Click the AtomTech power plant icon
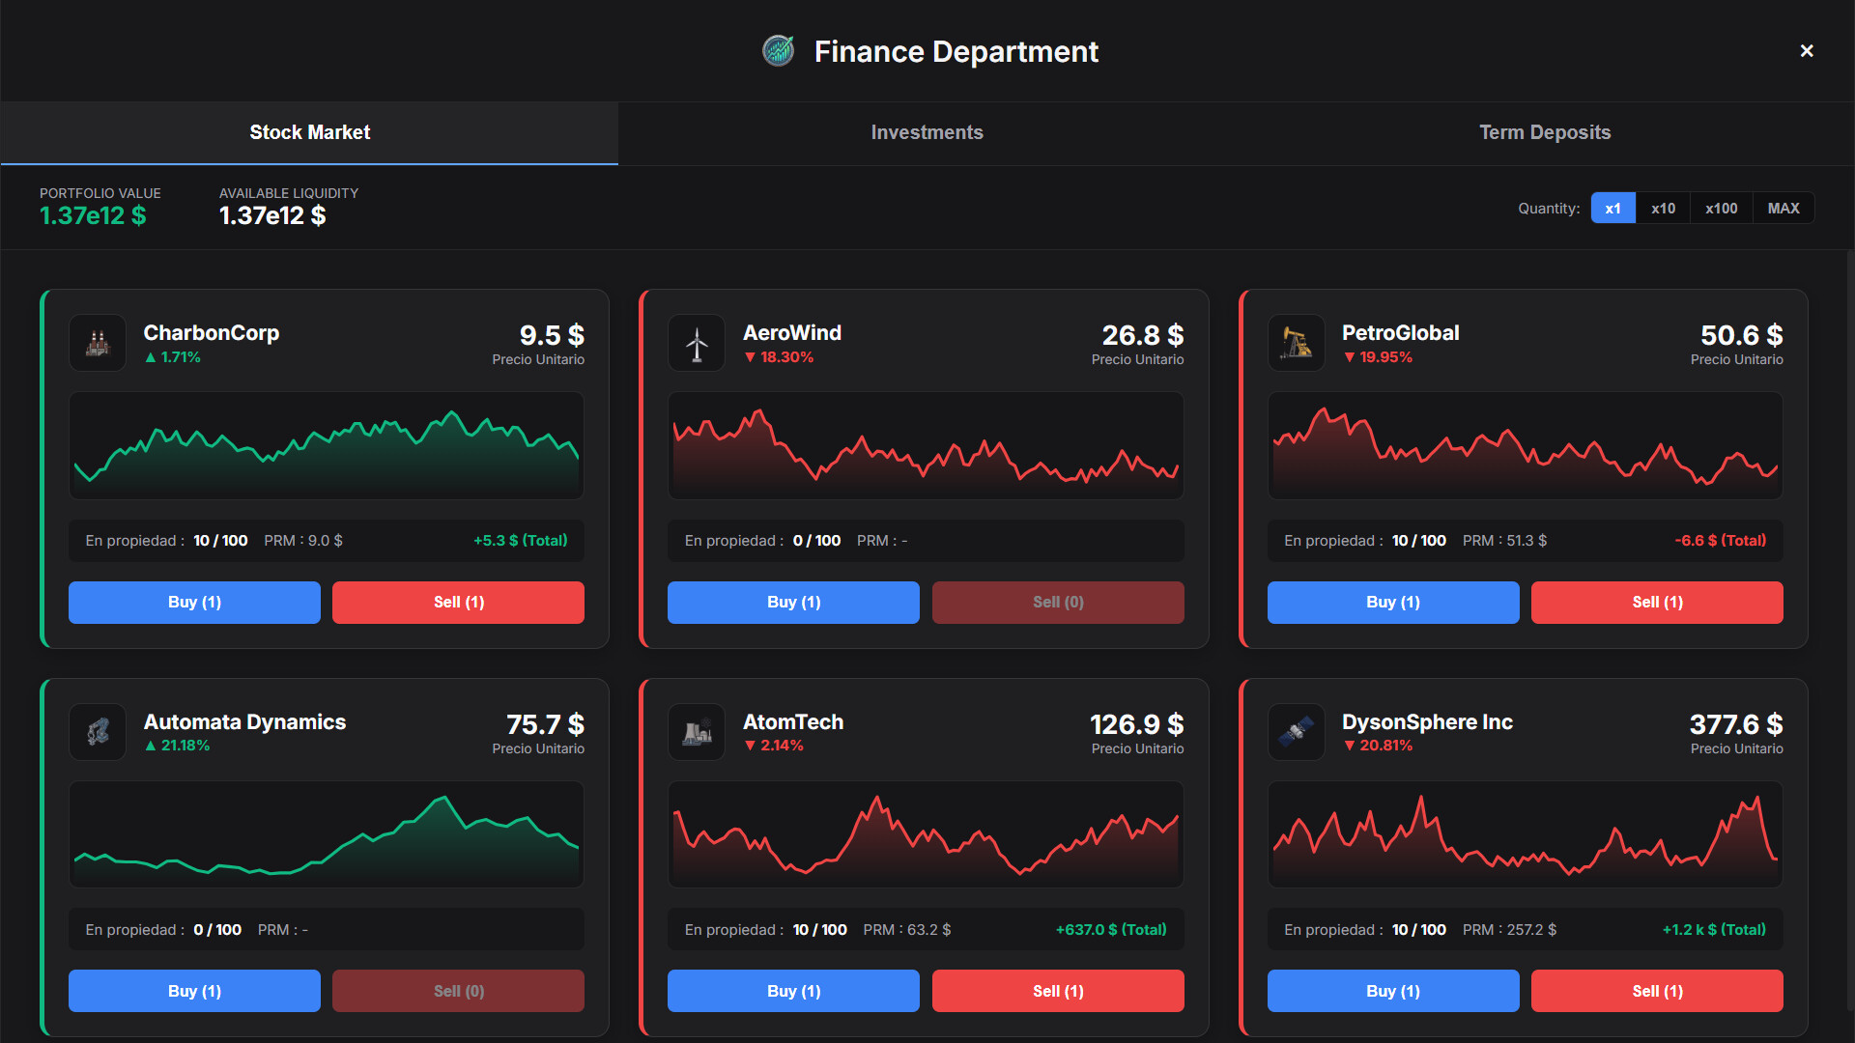 coord(697,732)
